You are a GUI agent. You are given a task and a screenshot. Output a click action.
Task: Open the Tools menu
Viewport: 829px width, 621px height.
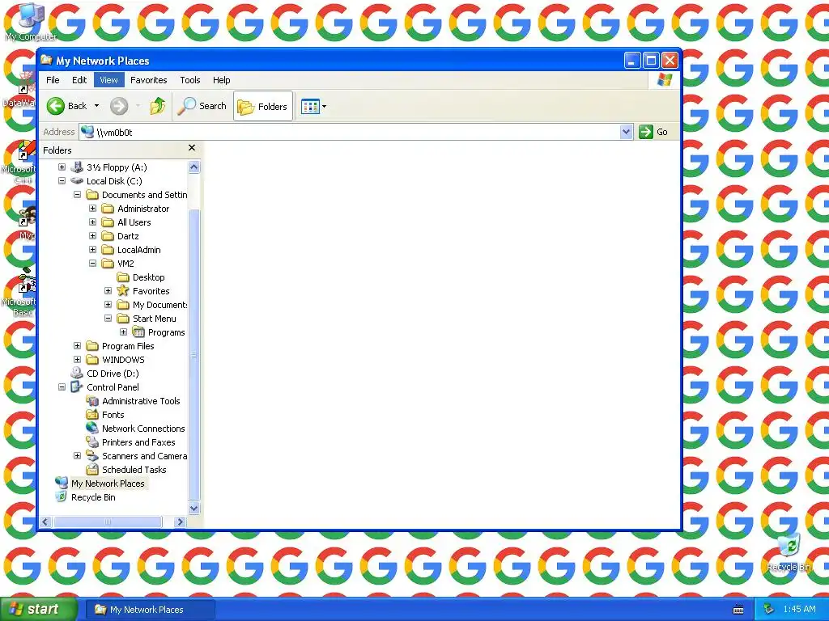(189, 80)
